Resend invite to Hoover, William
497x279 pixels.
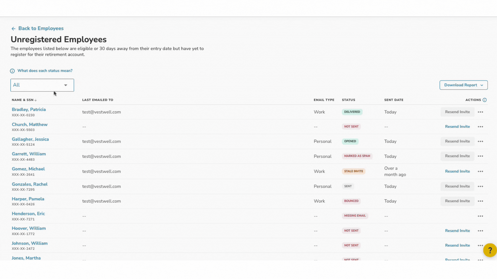pos(457,231)
